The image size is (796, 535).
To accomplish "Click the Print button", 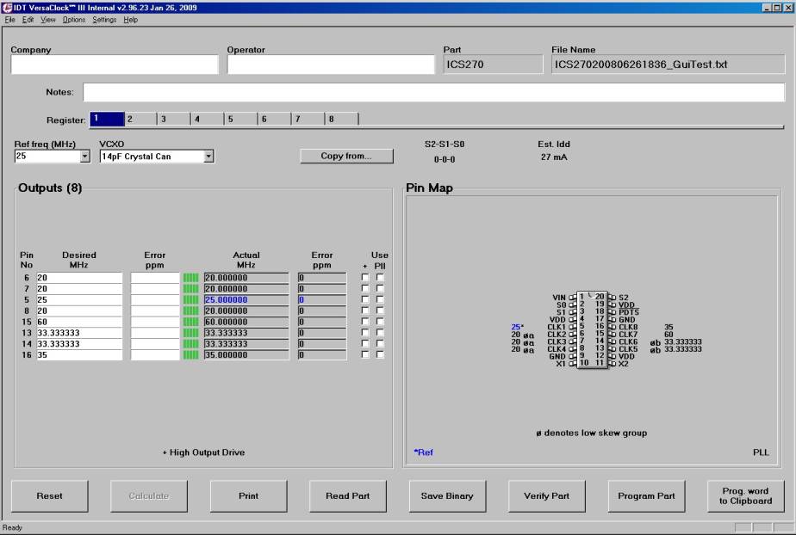I will click(248, 496).
